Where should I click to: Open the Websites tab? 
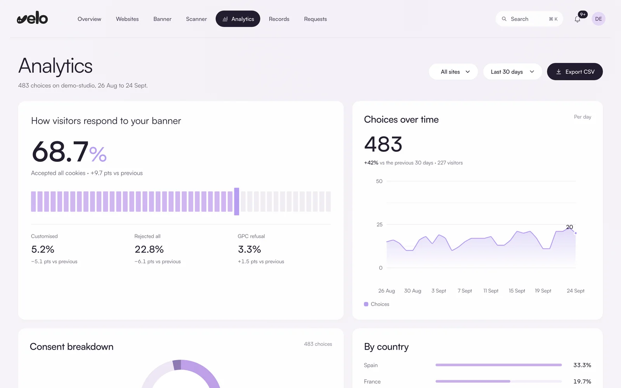(x=127, y=19)
